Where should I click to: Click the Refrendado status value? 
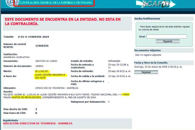(114, 61)
